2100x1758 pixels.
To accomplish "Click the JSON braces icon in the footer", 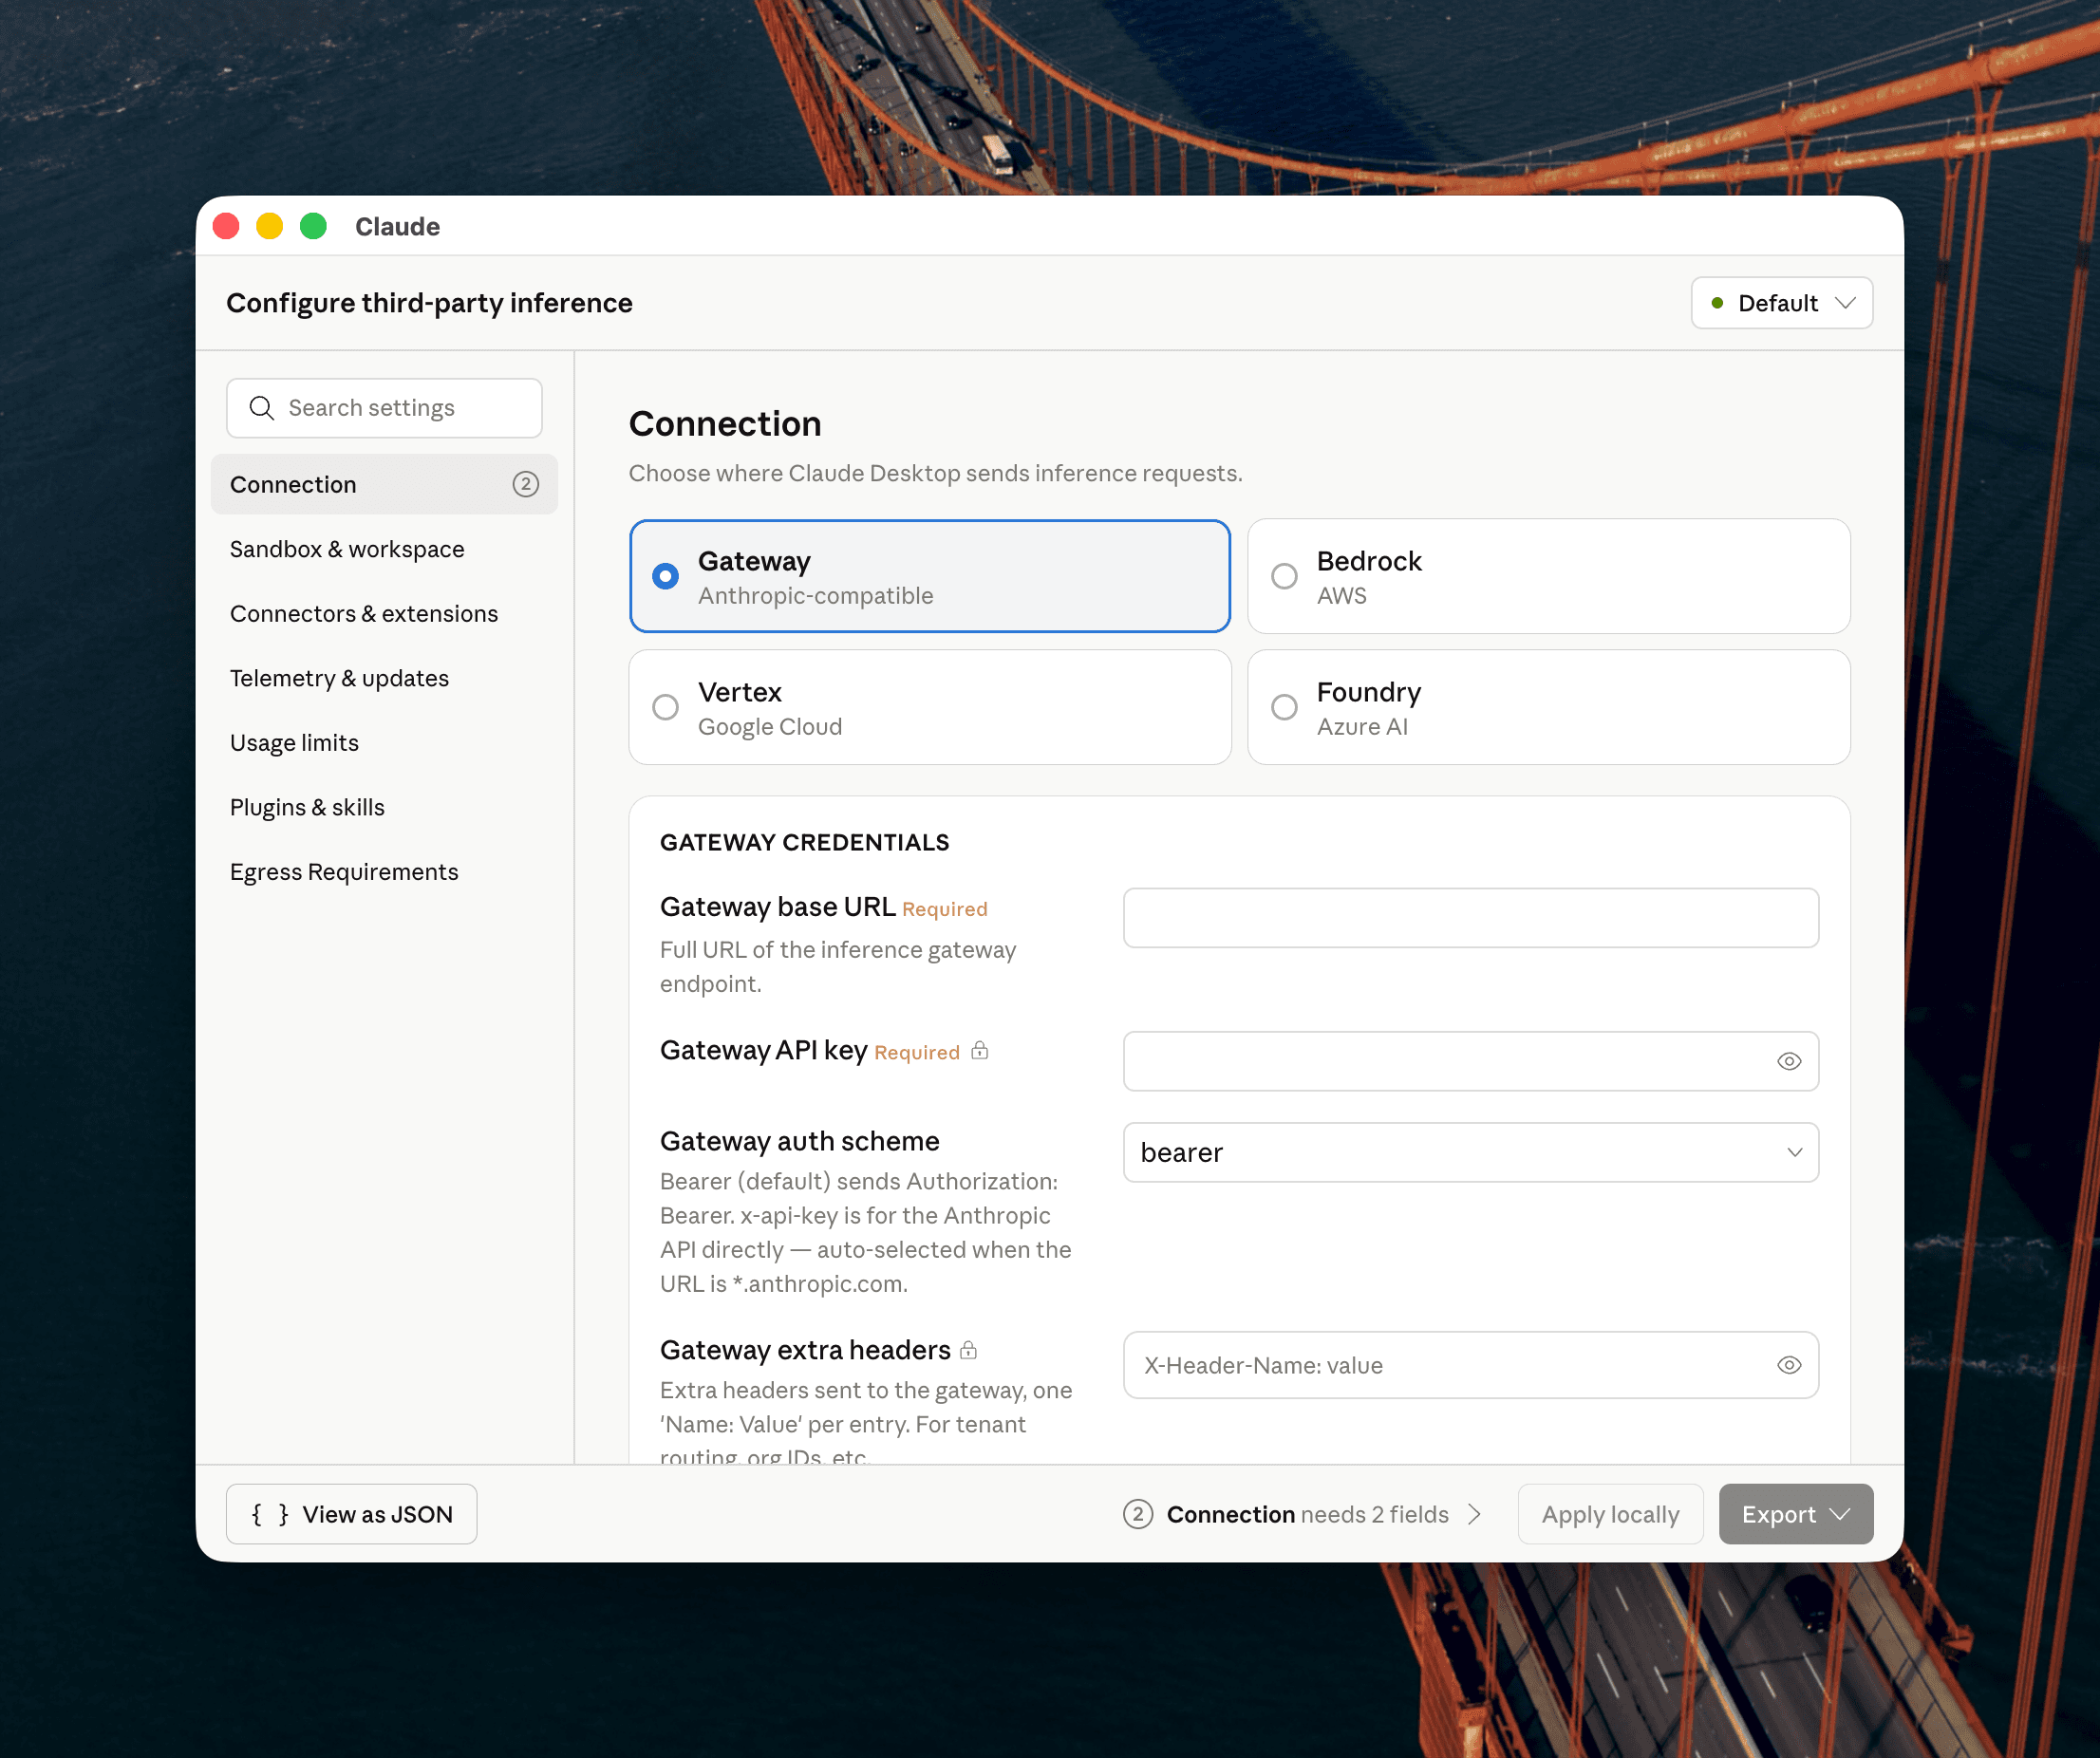I will 271,1514.
